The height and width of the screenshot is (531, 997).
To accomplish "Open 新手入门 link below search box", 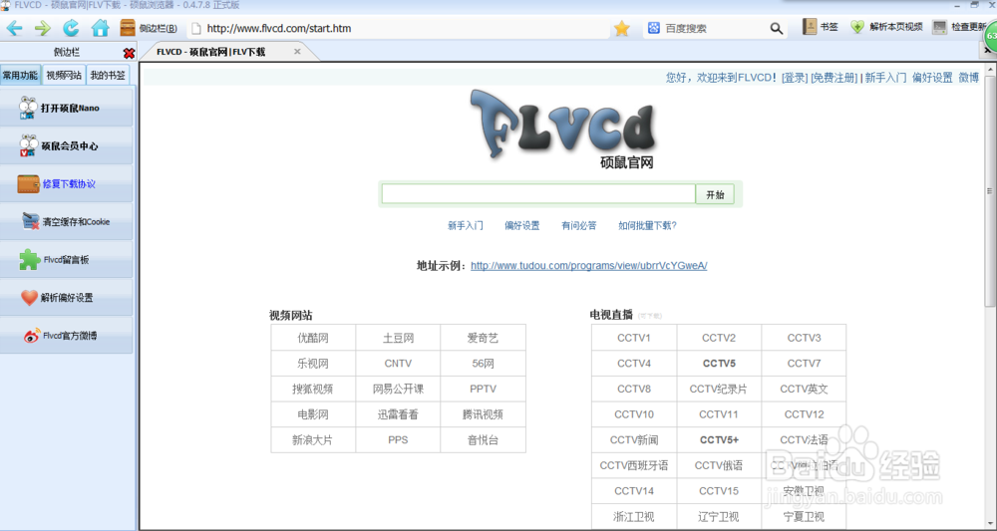I will coord(466,225).
